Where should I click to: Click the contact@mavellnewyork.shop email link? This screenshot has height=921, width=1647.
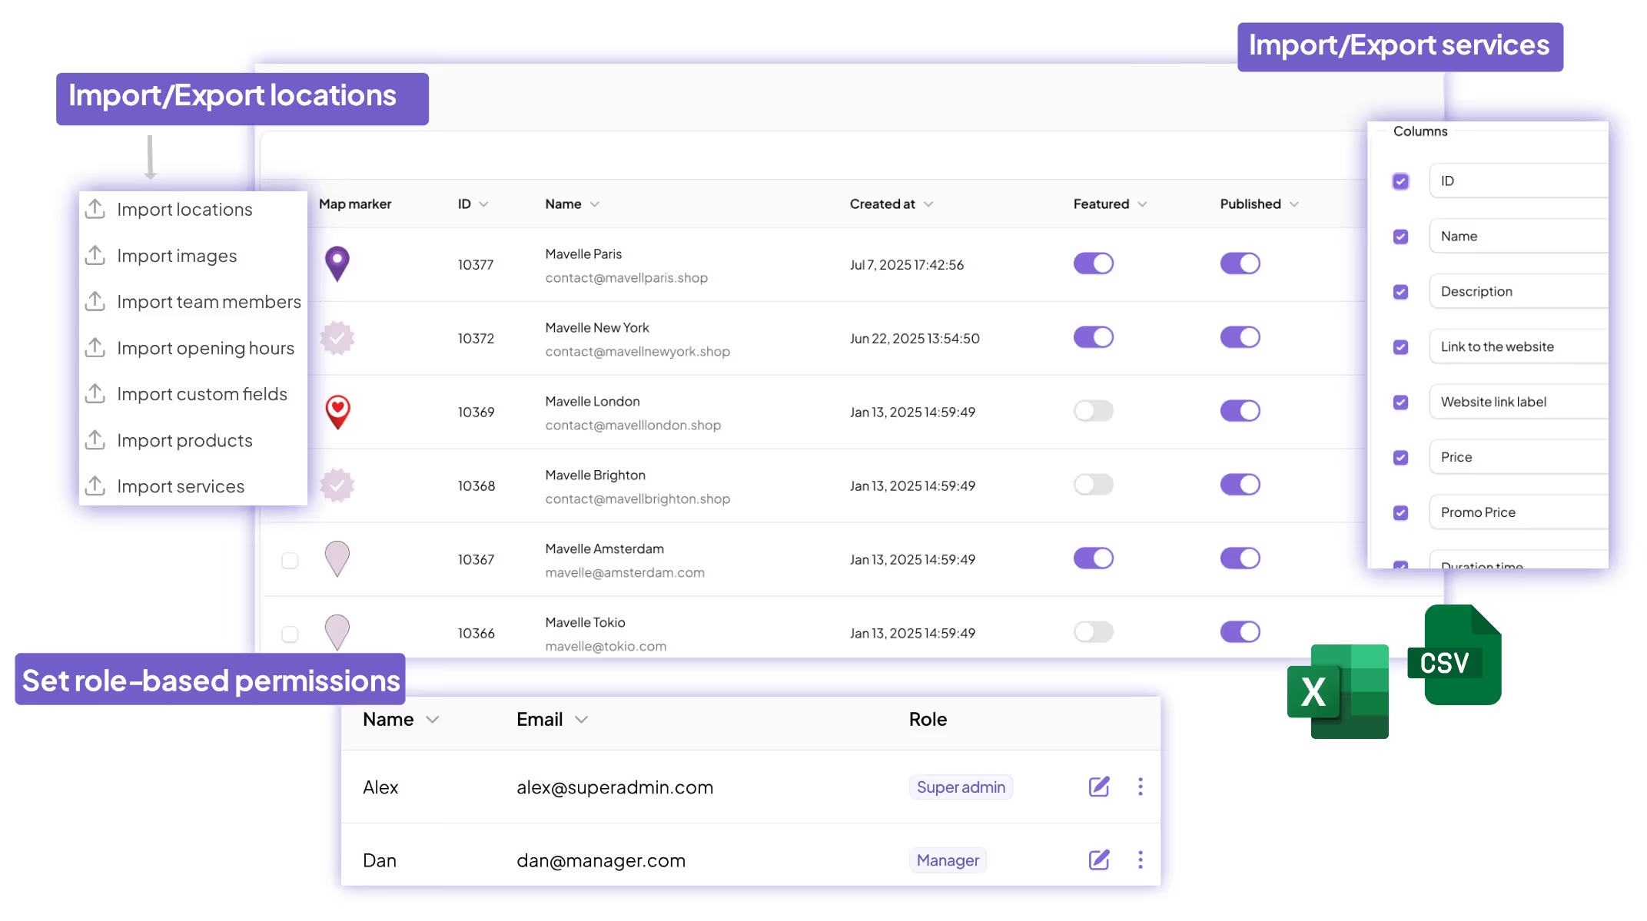tap(637, 351)
